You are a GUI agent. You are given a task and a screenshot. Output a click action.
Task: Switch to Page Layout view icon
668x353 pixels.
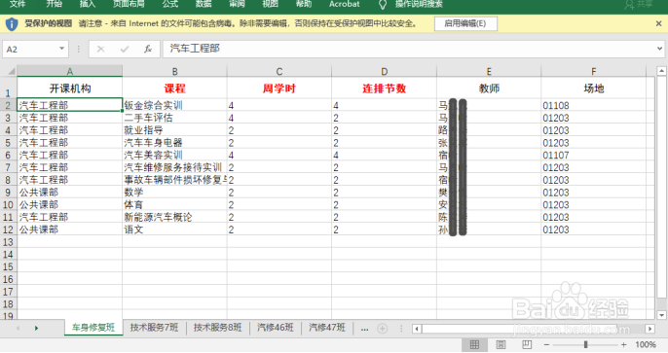pos(501,344)
